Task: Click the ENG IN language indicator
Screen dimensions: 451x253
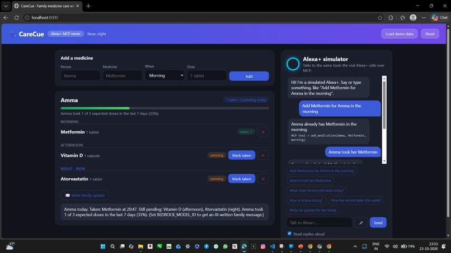Action: (x=375, y=246)
